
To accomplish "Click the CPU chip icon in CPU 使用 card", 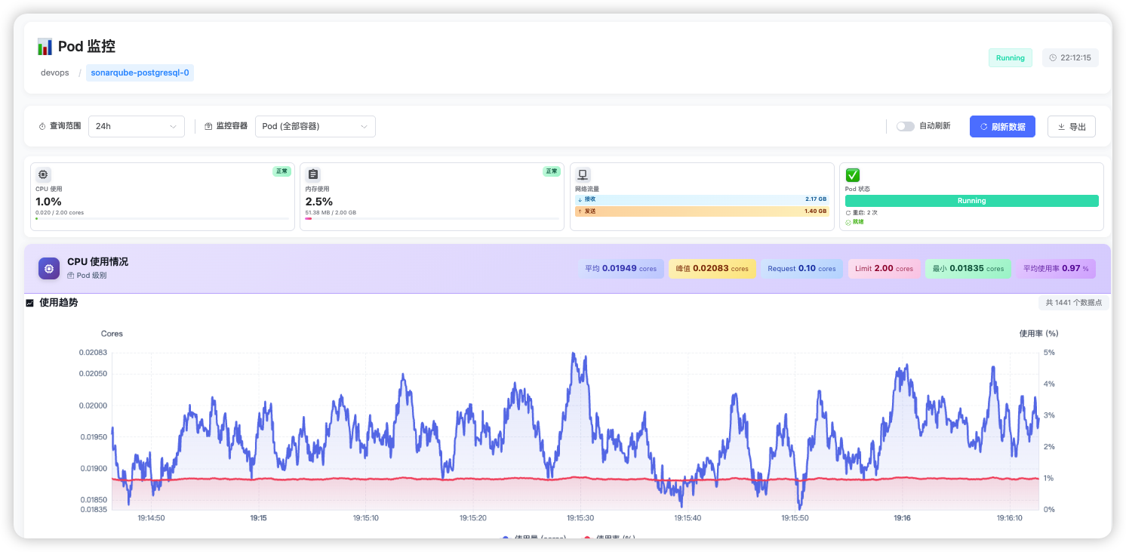I will (44, 174).
